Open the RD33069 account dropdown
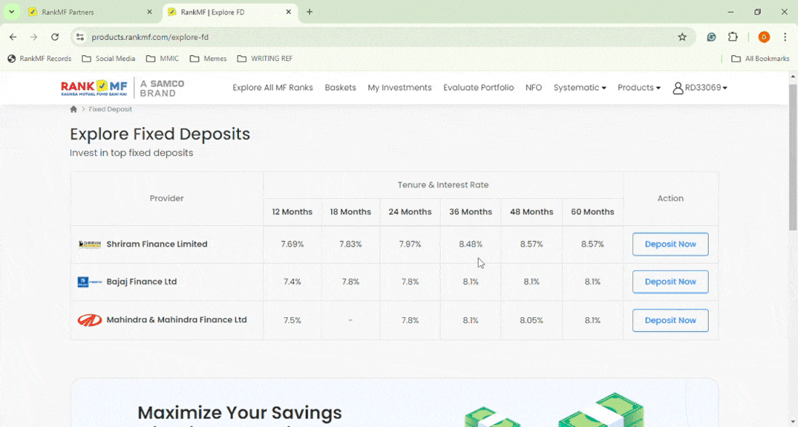 pos(700,88)
